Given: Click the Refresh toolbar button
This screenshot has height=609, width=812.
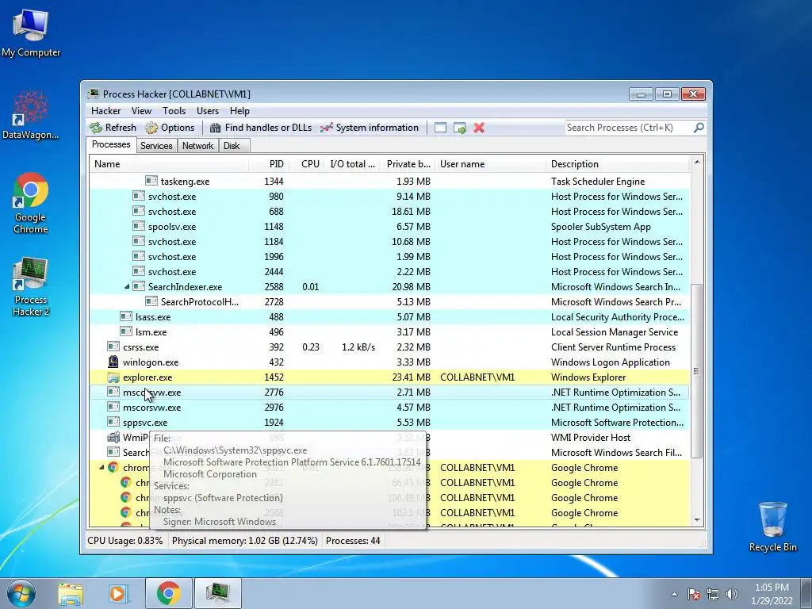Looking at the screenshot, I should pyautogui.click(x=113, y=128).
